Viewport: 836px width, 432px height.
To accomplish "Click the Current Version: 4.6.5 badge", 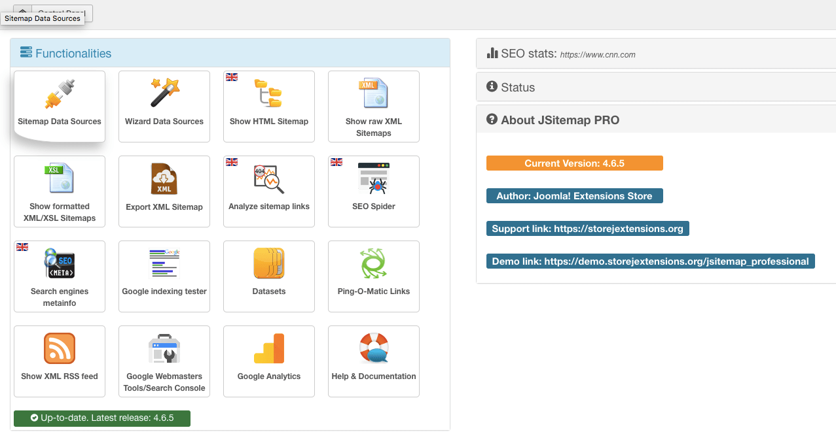I will [x=575, y=163].
